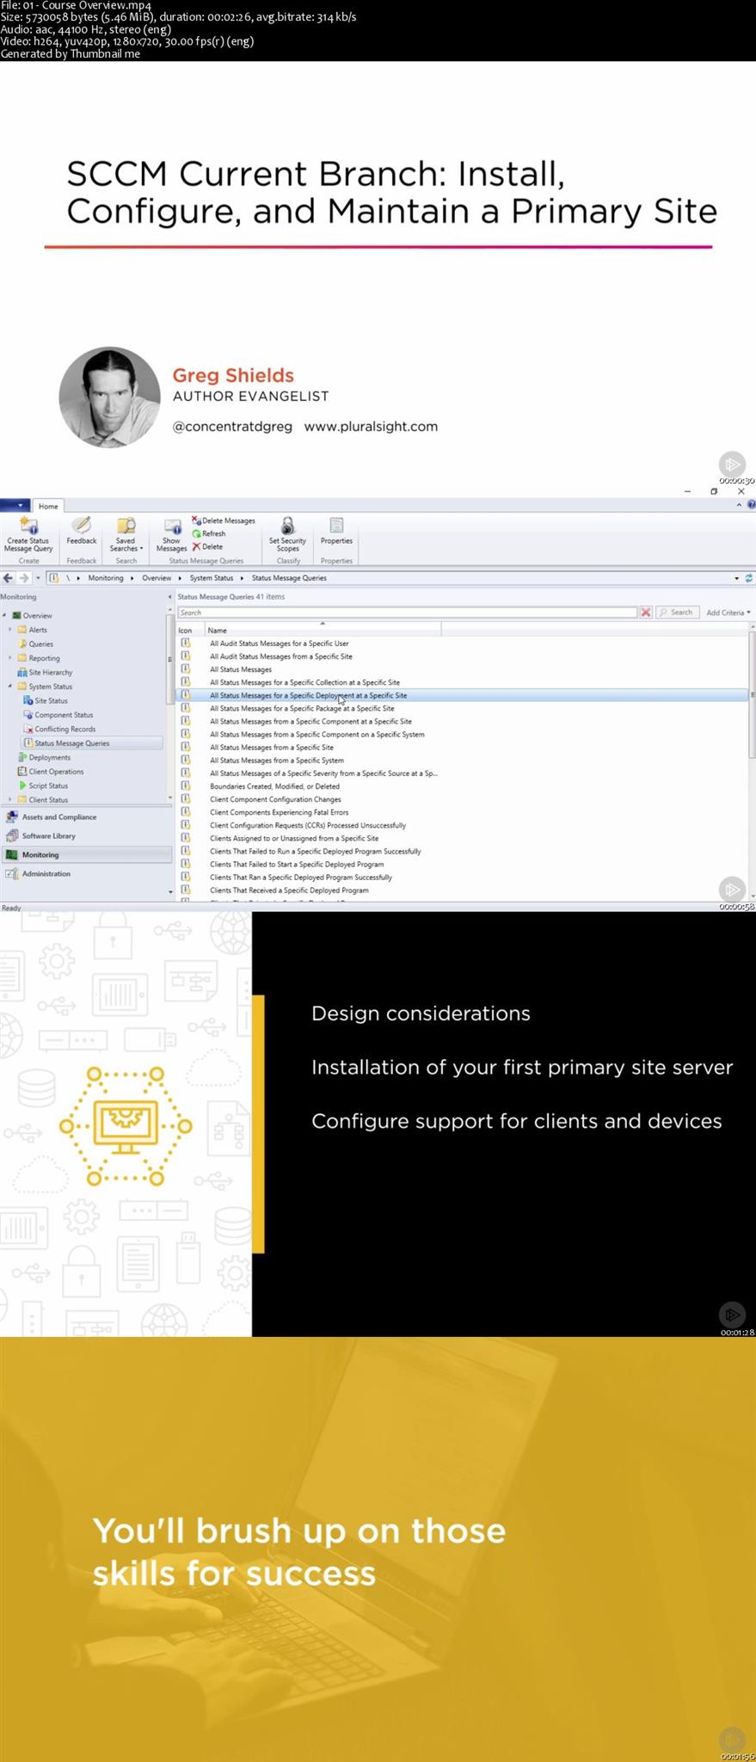The width and height of the screenshot is (756, 1762).
Task: Expand the Alerts tree node
Action: point(10,630)
